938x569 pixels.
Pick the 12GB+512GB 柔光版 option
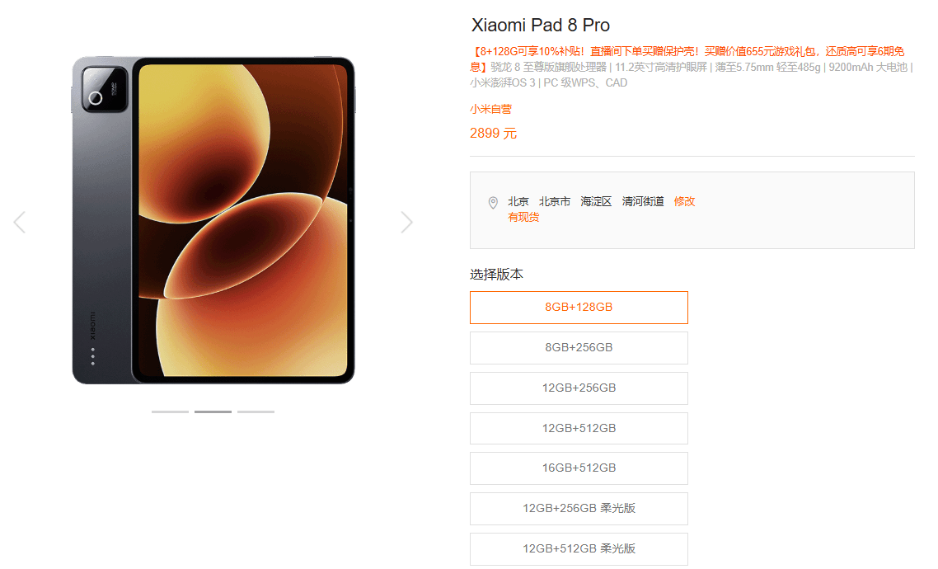pos(579,549)
